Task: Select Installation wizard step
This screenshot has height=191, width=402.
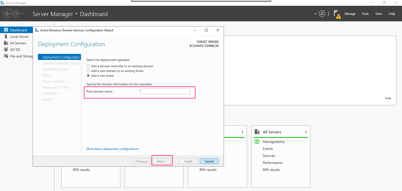Action: click(x=50, y=93)
